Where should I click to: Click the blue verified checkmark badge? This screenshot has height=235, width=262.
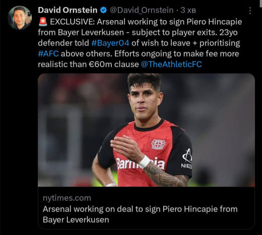103,10
